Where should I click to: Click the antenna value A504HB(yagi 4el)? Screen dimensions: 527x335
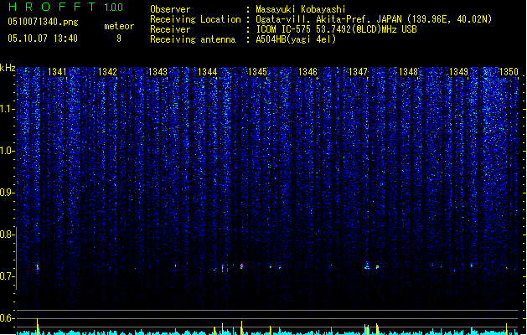coord(296,39)
